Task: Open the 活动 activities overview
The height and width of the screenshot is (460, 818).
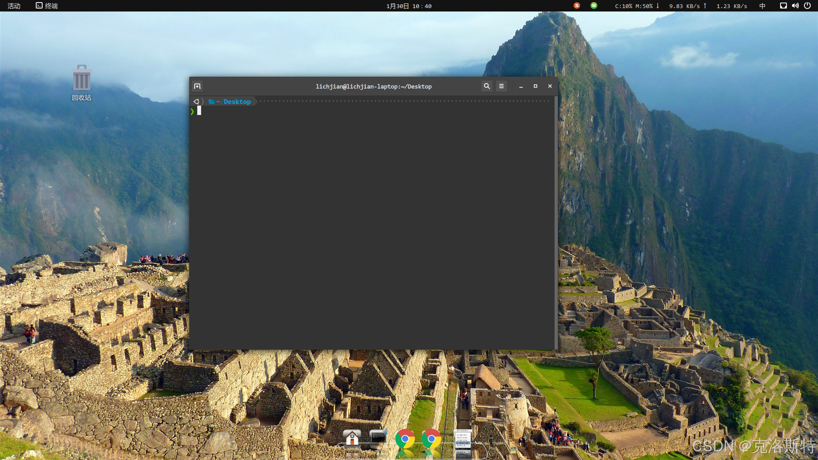Action: [x=14, y=6]
